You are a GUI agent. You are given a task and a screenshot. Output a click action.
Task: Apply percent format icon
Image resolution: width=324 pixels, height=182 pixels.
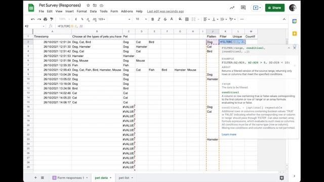pyautogui.click(x=82, y=19)
